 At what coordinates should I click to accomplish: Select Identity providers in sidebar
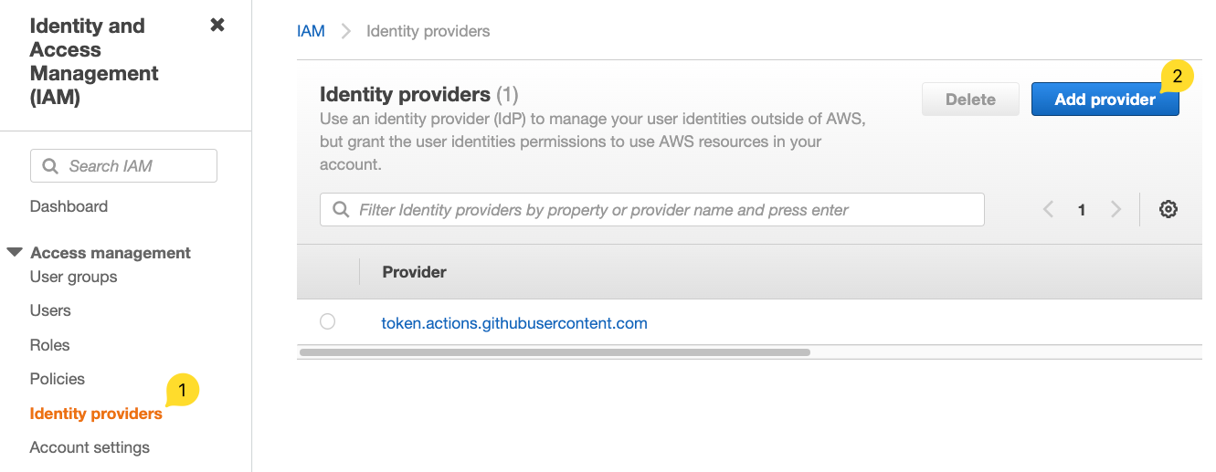pos(96,414)
